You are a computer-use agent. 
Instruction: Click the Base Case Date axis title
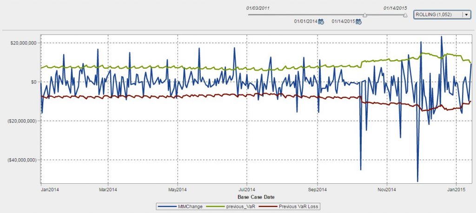click(256, 197)
